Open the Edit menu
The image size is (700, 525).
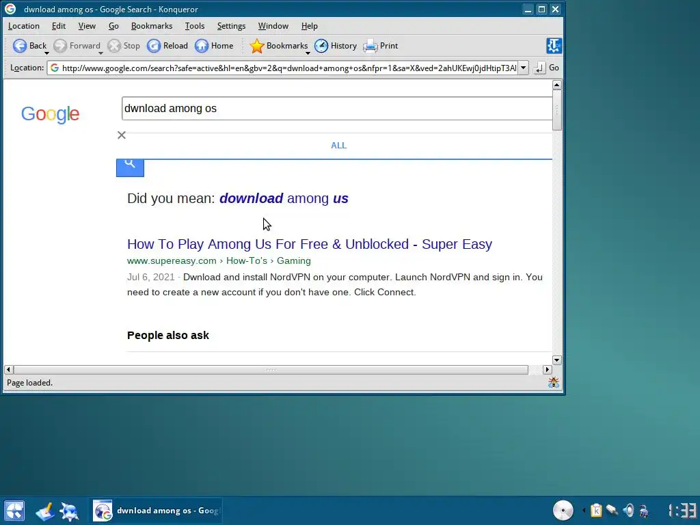click(x=59, y=26)
